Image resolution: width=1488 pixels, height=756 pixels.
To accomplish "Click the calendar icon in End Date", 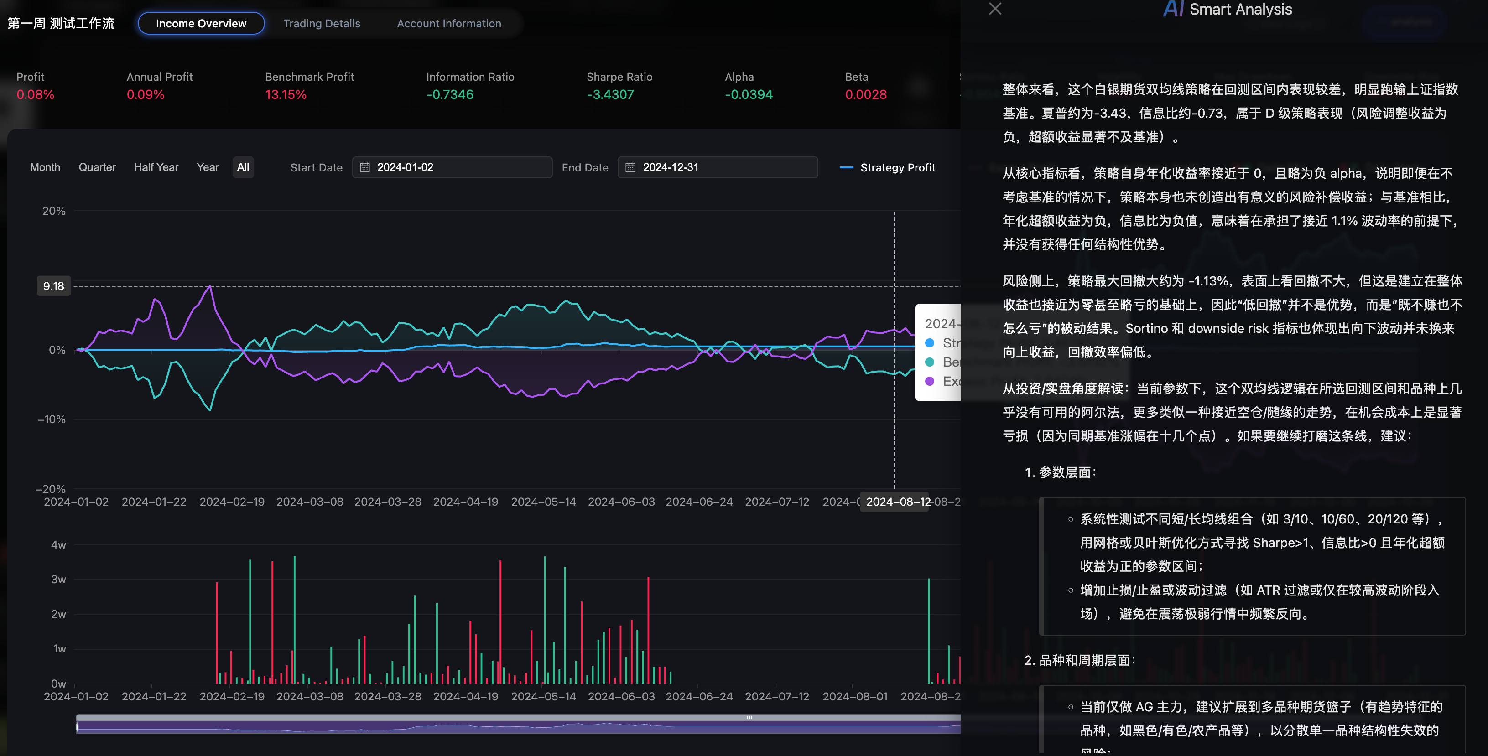I will (x=630, y=167).
